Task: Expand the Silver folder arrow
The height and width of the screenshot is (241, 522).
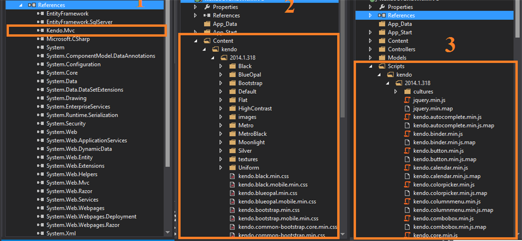Action: coord(221,151)
